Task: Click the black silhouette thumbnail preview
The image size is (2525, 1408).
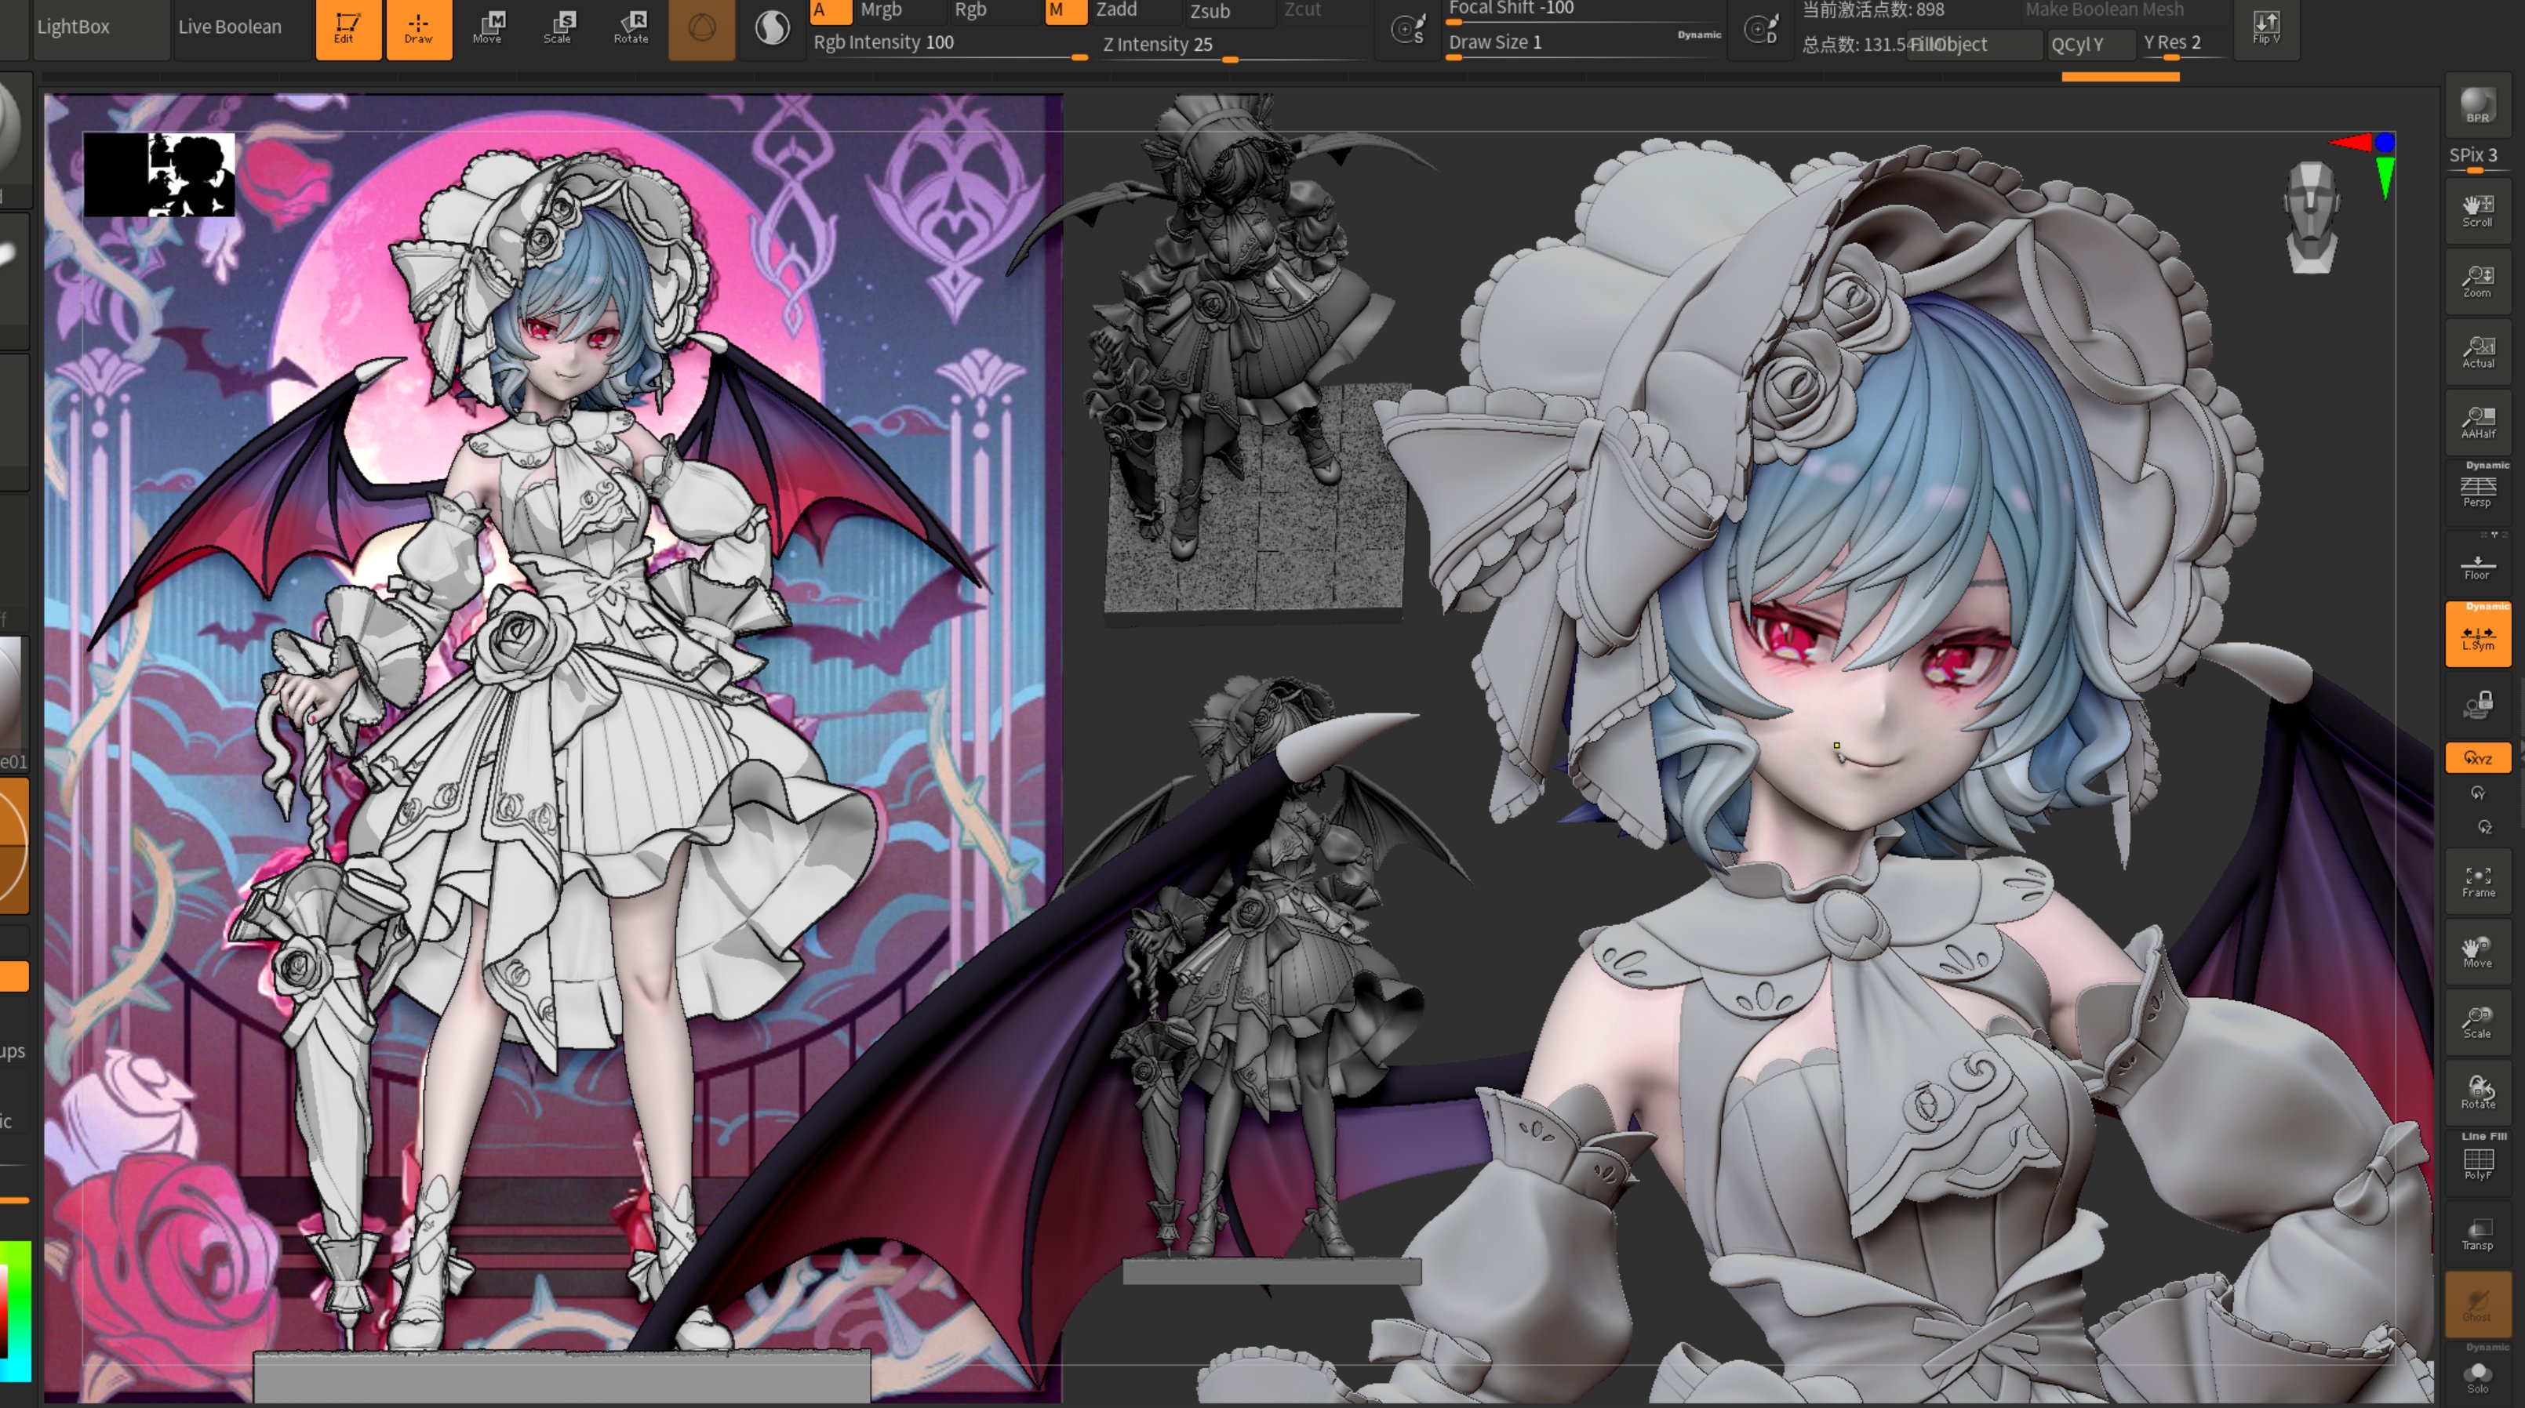Action: coord(158,174)
